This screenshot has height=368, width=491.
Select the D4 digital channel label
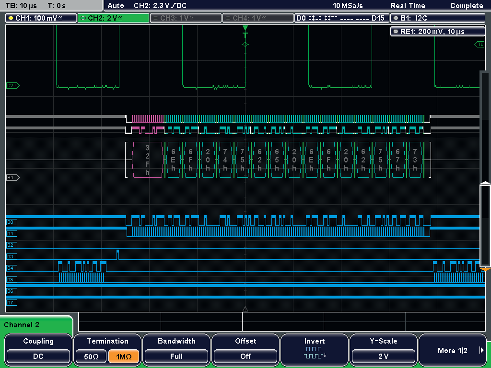pos(12,268)
